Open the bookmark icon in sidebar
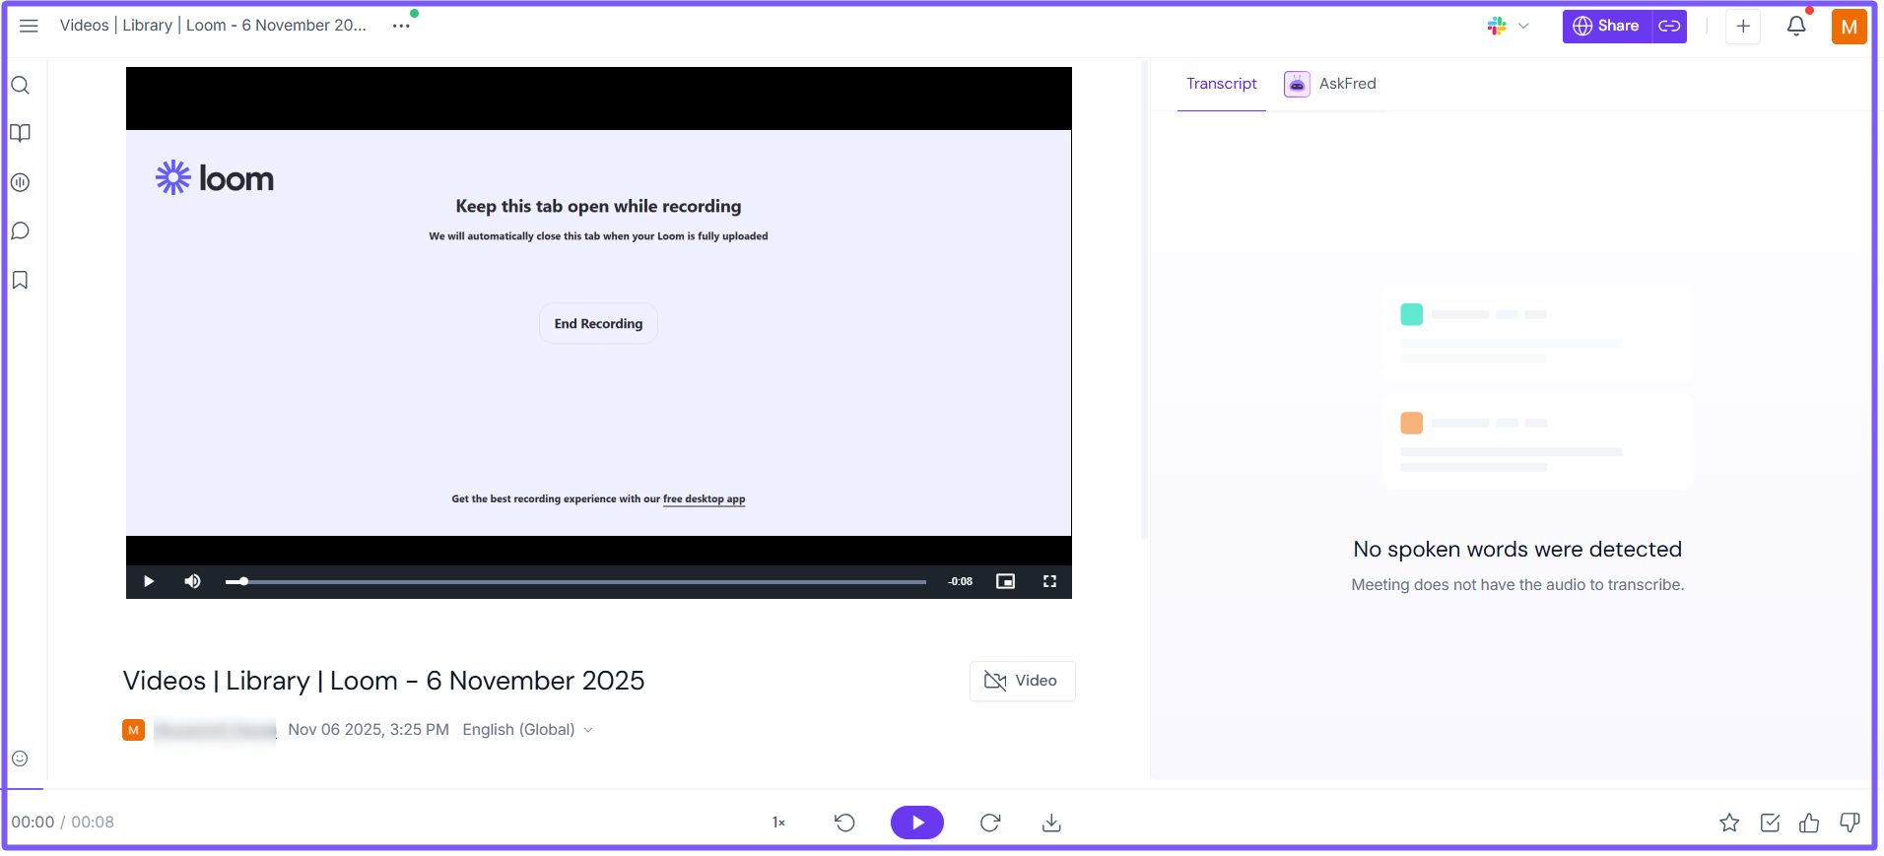The width and height of the screenshot is (1884, 856). 20,281
